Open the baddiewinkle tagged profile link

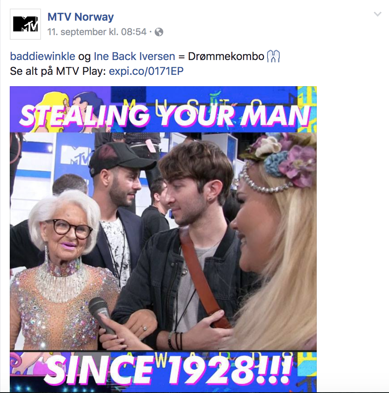pos(43,56)
